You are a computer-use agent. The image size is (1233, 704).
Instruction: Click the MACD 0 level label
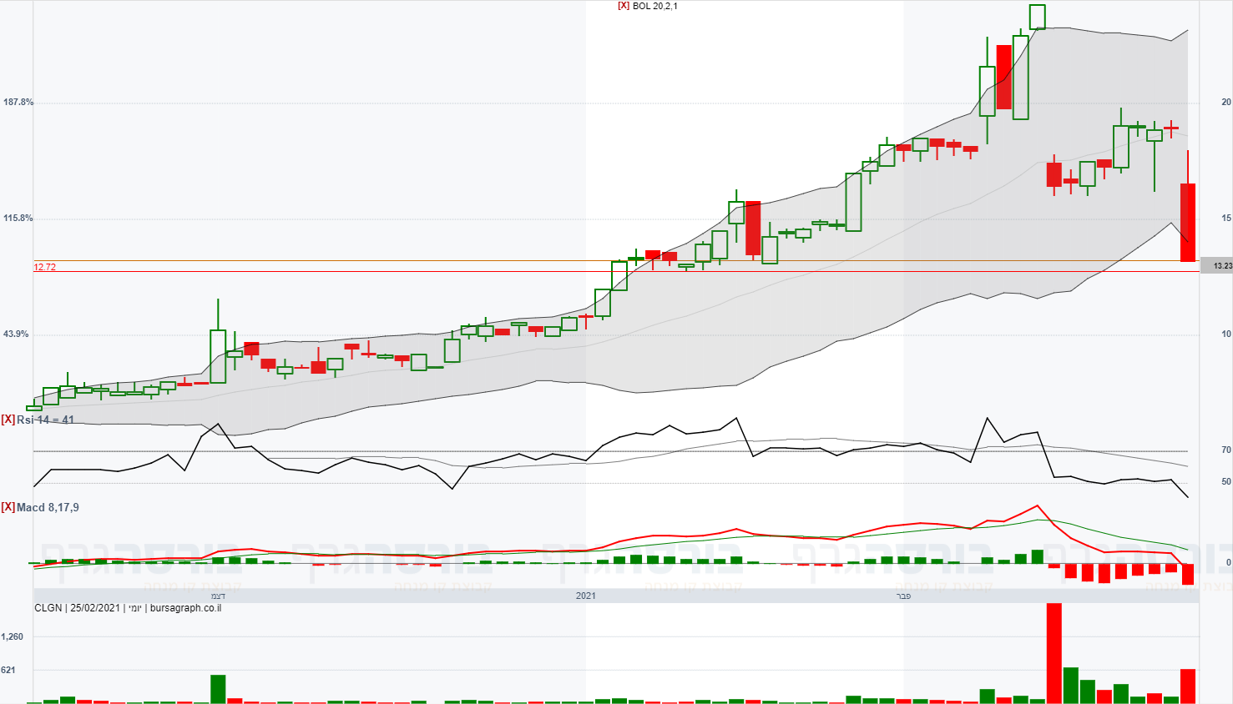(1229, 562)
